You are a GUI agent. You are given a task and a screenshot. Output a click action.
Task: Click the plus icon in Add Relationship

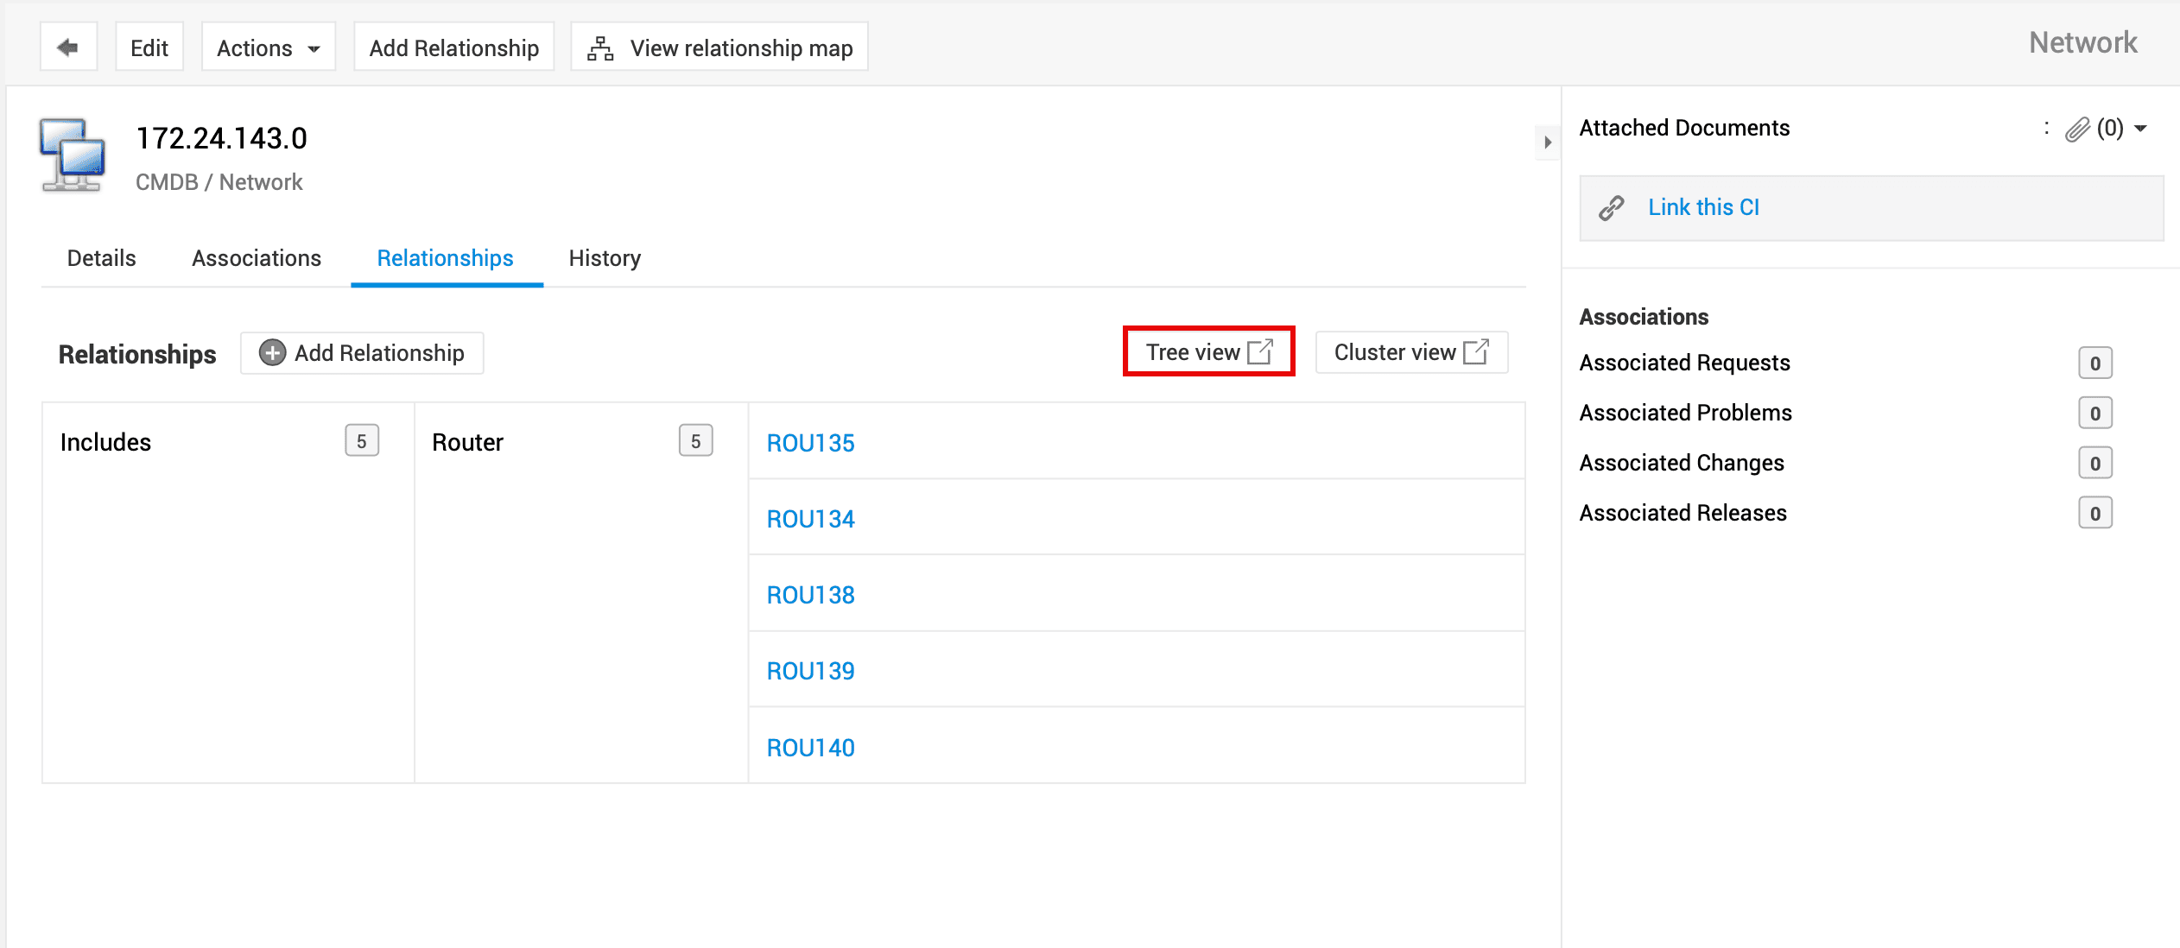[272, 353]
